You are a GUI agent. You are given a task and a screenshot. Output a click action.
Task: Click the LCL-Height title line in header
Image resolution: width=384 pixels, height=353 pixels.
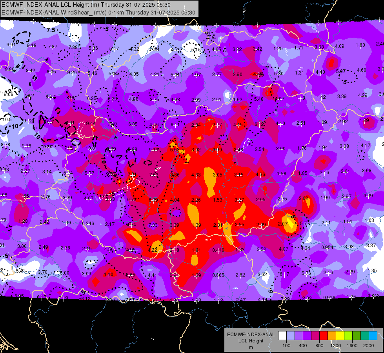(x=86, y=5)
